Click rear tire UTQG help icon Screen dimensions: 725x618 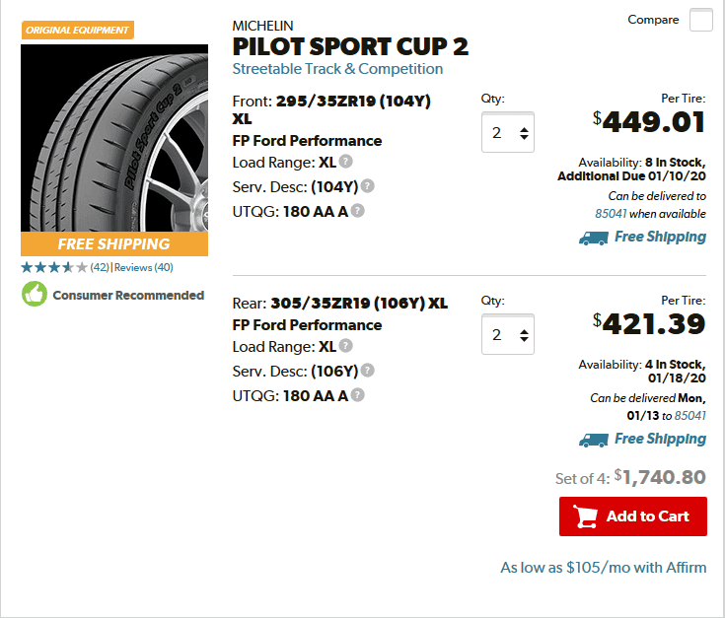point(357,395)
